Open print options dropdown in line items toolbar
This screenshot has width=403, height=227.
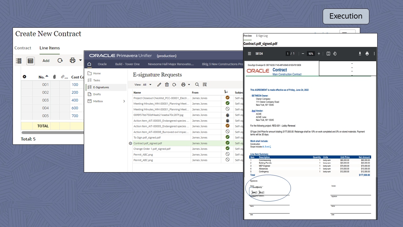pos(80,60)
